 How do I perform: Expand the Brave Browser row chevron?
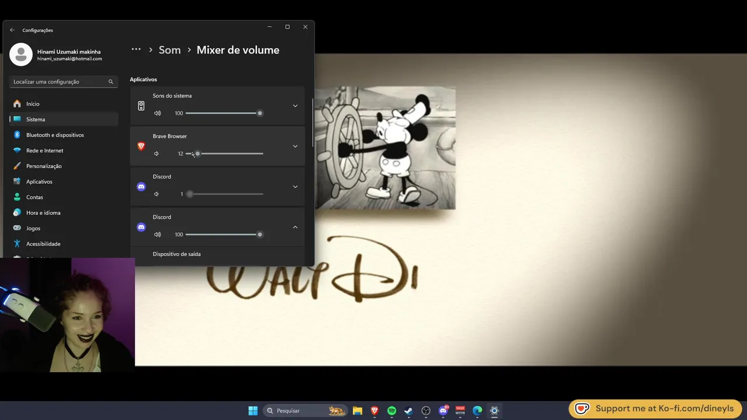(x=295, y=146)
